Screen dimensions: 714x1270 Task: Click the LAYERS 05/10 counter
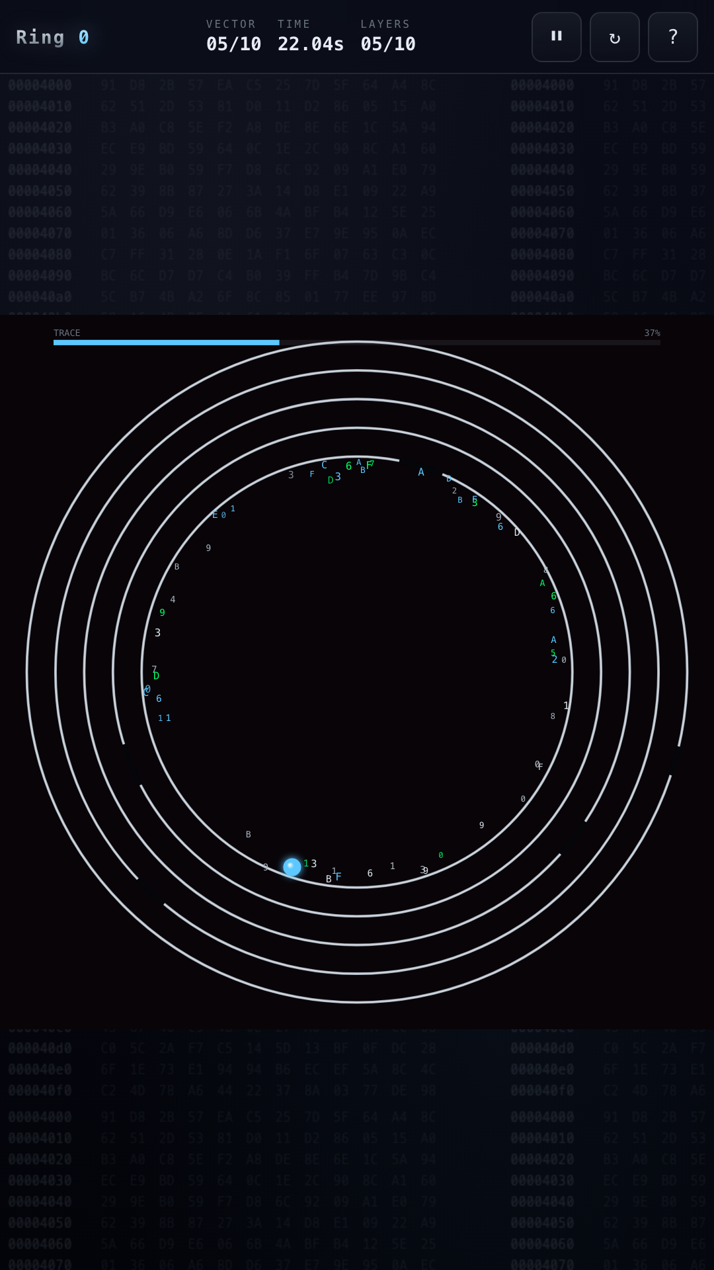pos(388,36)
